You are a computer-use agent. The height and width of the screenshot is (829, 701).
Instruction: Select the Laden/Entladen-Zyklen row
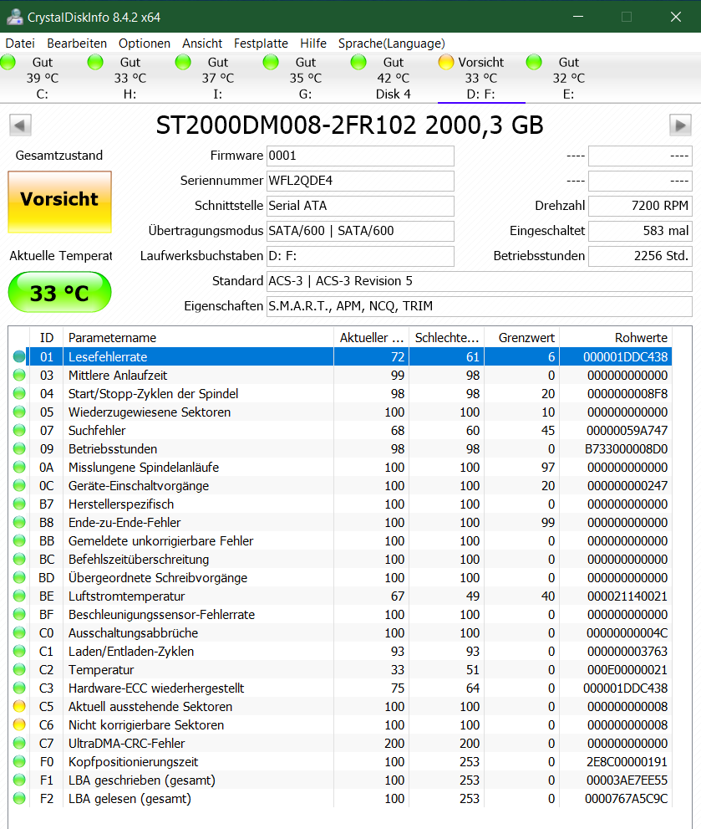340,652
